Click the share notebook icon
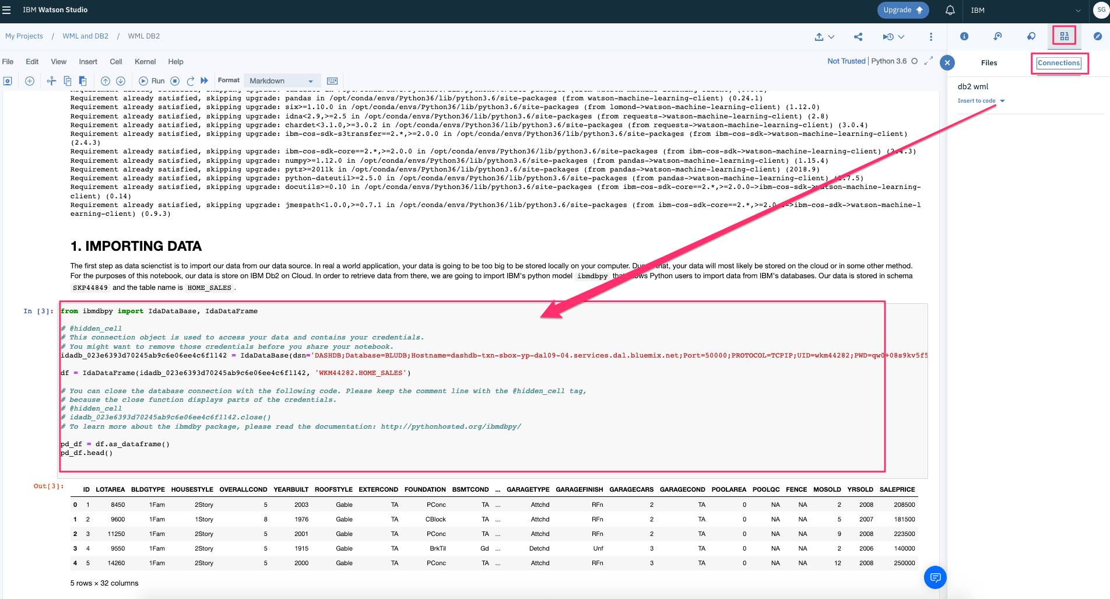 858,37
